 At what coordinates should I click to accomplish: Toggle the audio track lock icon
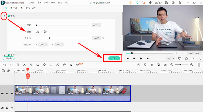(x=7, y=108)
